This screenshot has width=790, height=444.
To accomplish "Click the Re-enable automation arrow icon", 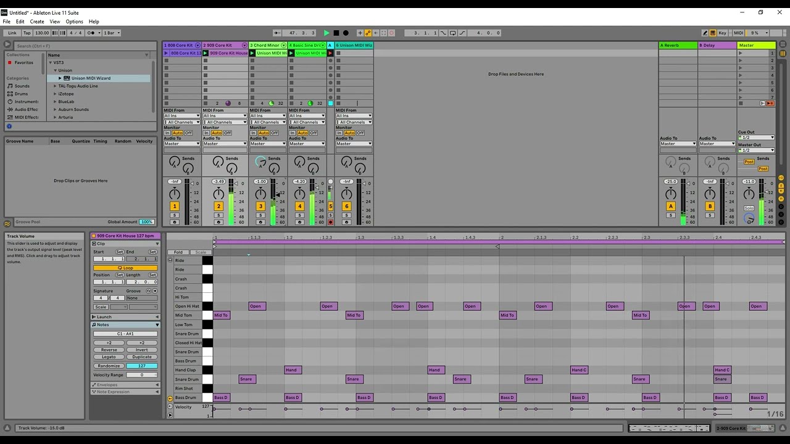I will coord(376,33).
